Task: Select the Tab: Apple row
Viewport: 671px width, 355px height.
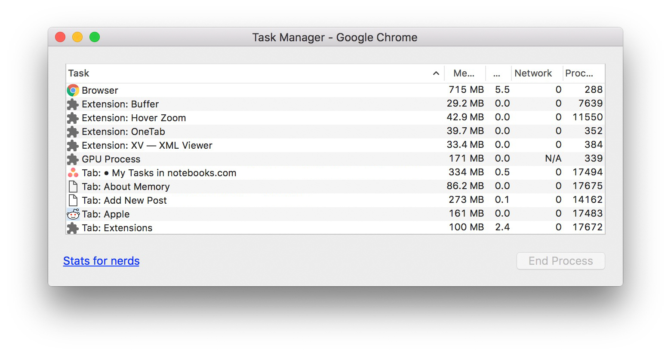Action: pyautogui.click(x=335, y=214)
